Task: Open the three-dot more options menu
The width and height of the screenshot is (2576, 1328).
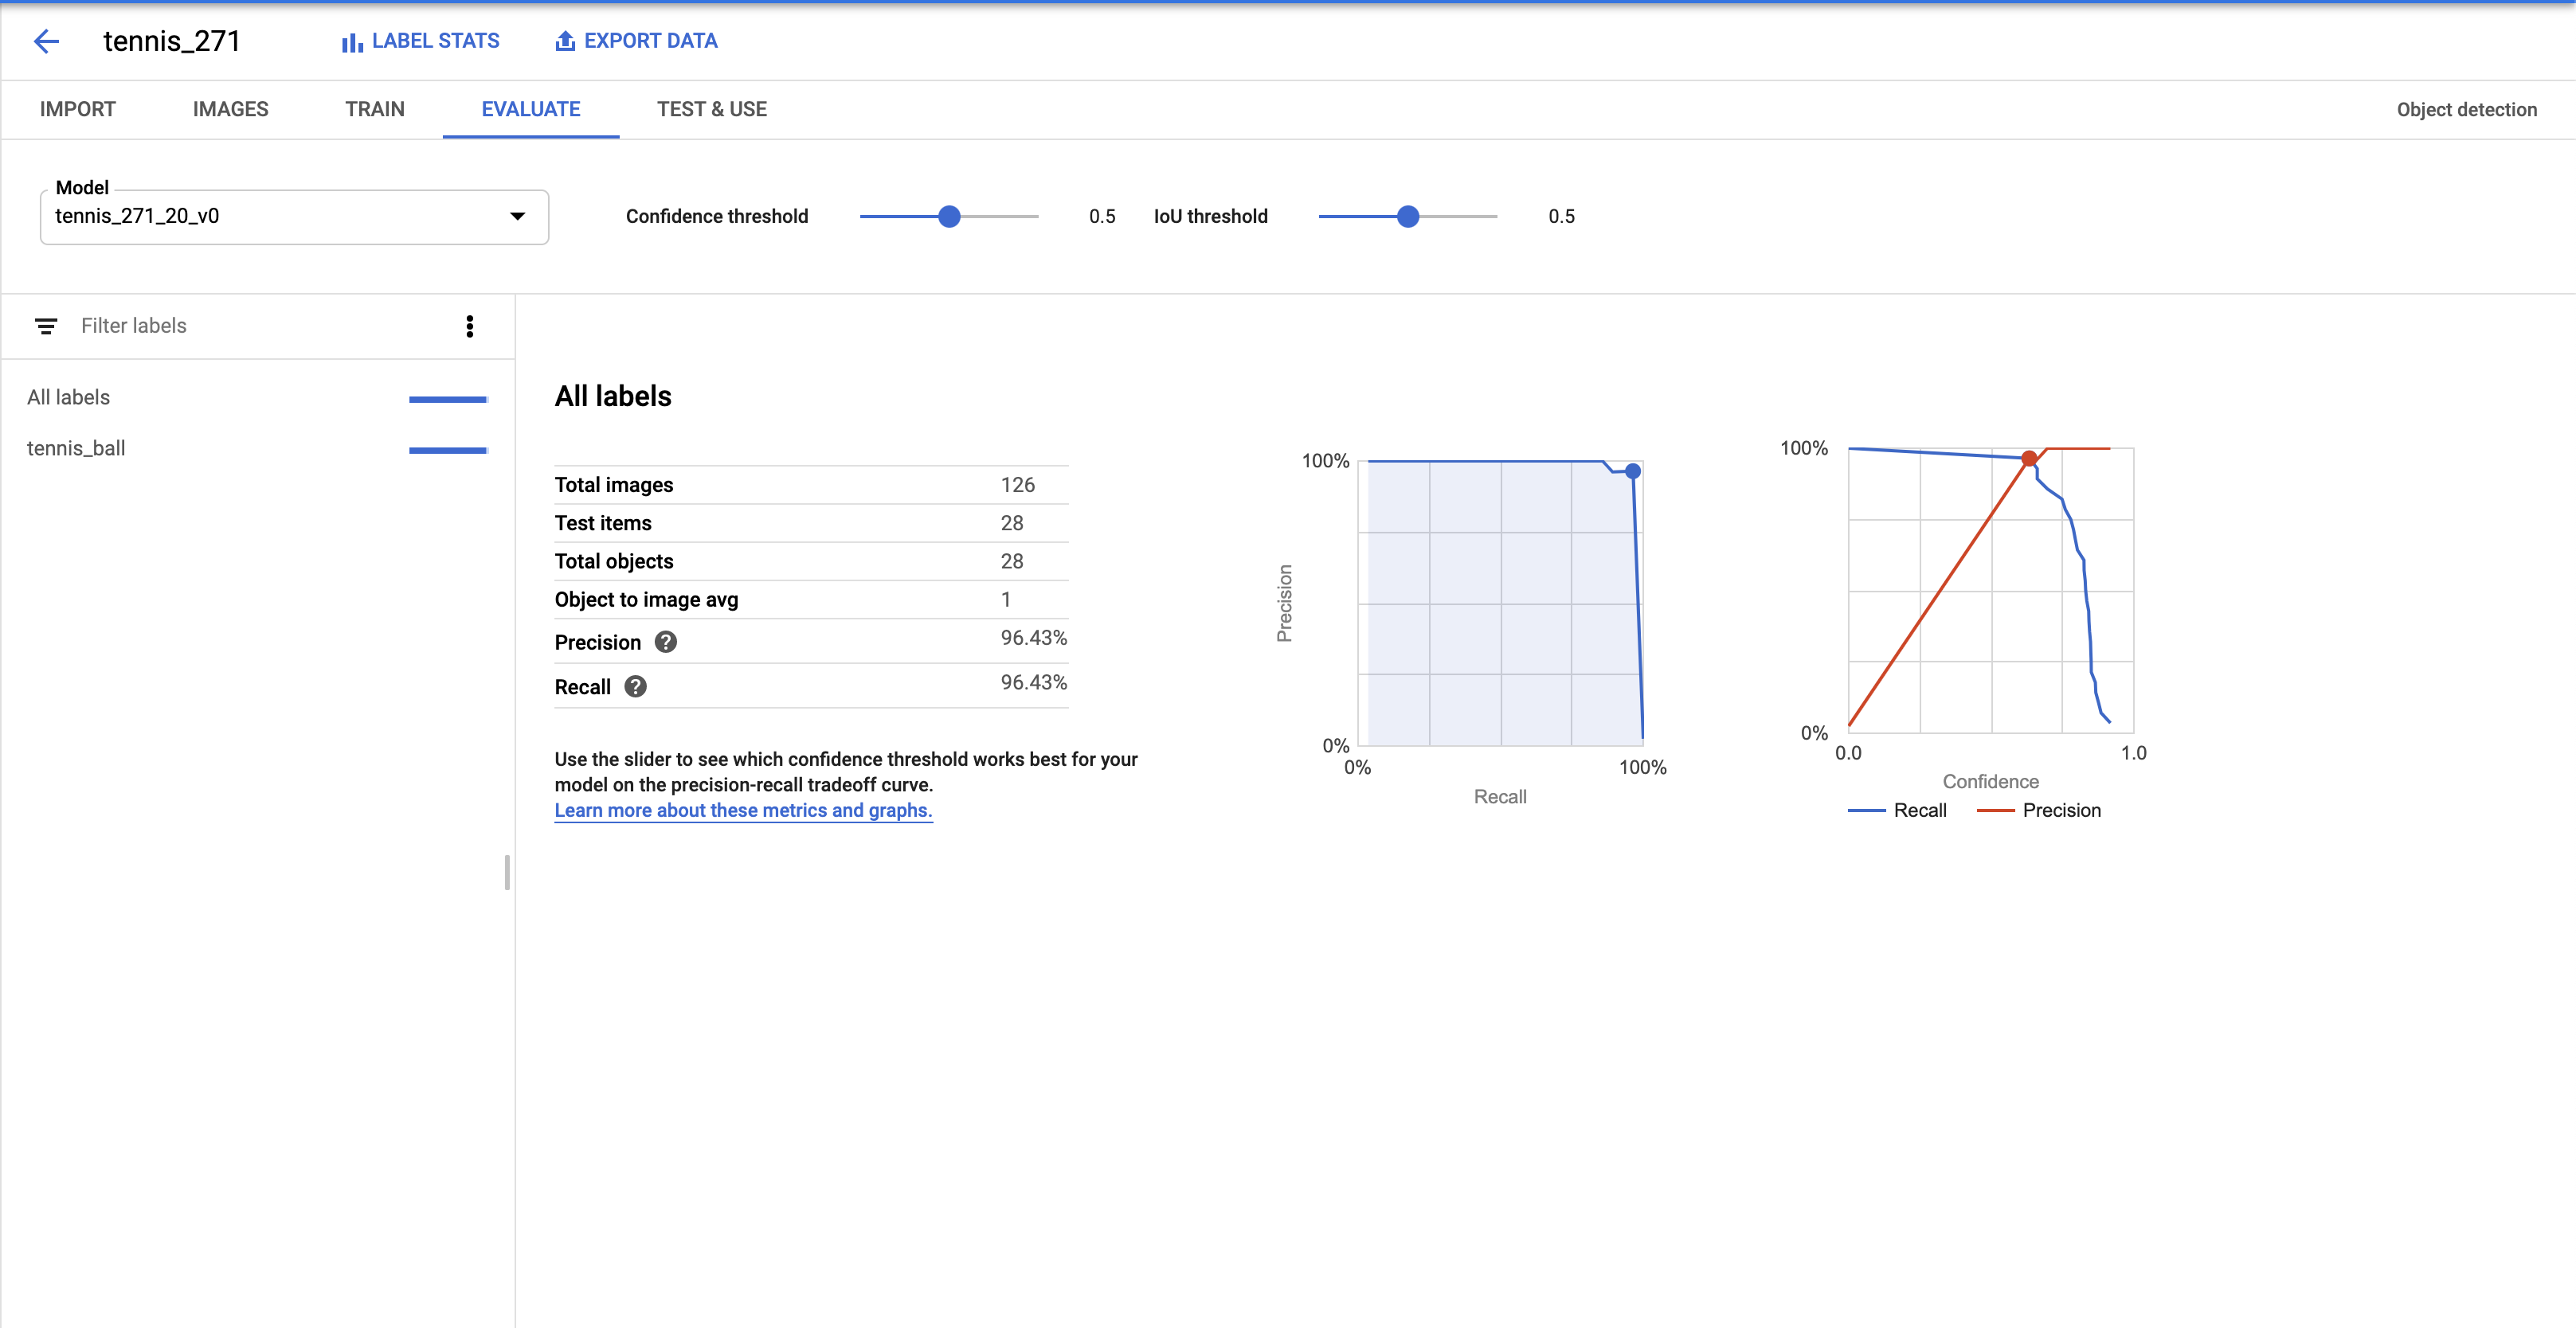Action: point(469,326)
